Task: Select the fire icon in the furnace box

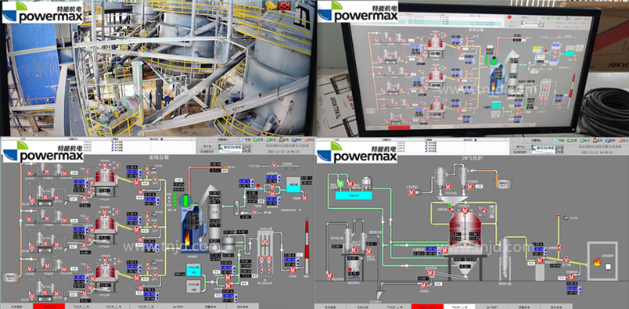Action: coord(597,262)
